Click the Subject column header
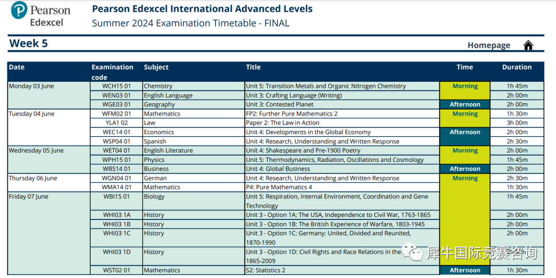This screenshot has width=556, height=278. (x=156, y=67)
